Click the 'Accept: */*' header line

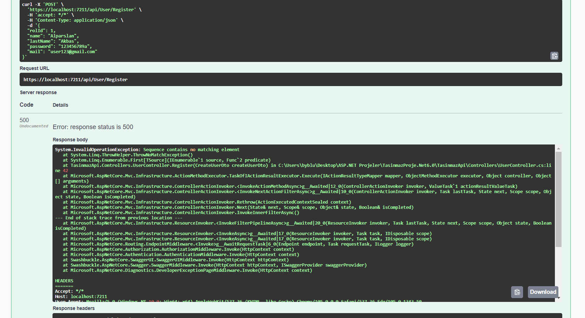[69, 291]
